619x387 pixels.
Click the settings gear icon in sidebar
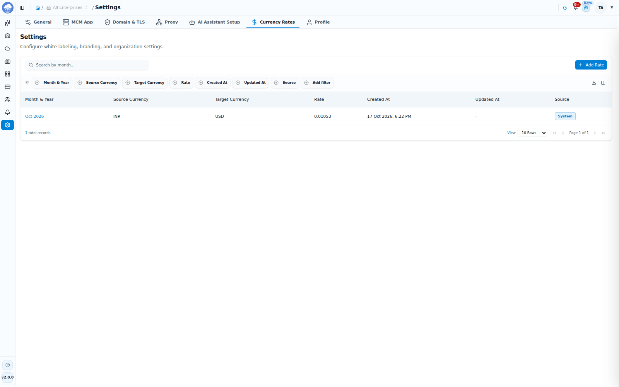pyautogui.click(x=7, y=125)
